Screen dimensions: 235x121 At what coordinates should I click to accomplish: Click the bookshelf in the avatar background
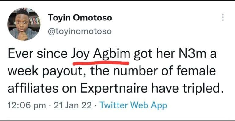(34, 20)
